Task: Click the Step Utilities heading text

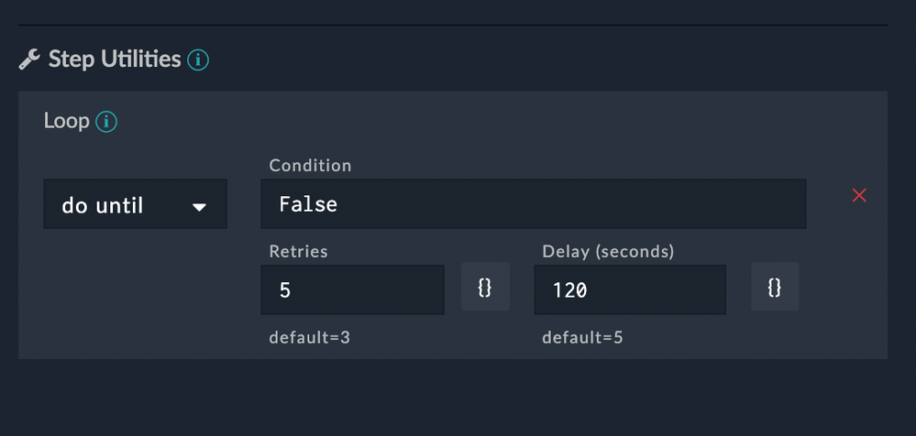Action: pos(114,60)
